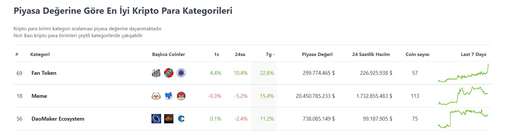This screenshot has height=132, width=514.
Task: Sort by Coin sayısı column header
Action: click(417, 54)
